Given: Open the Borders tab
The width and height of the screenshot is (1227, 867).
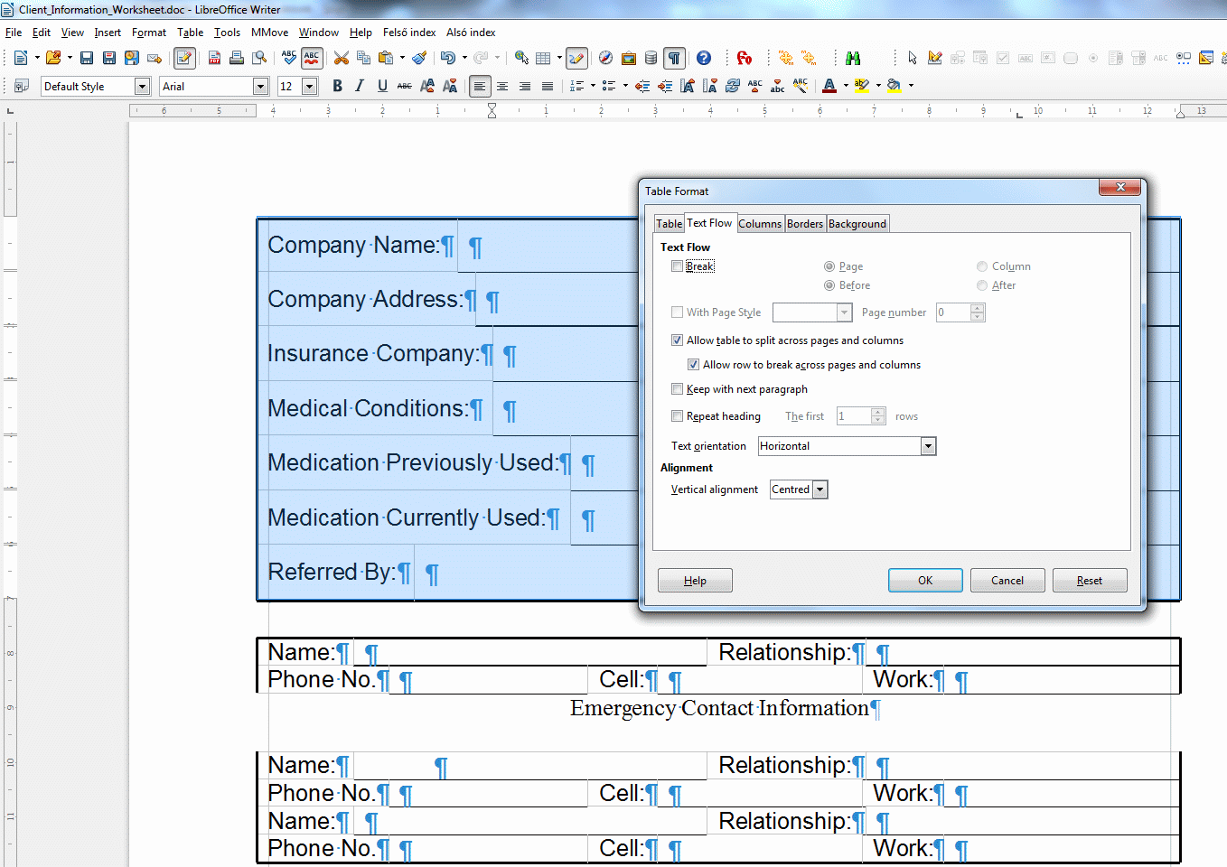Looking at the screenshot, I should pyautogui.click(x=805, y=224).
